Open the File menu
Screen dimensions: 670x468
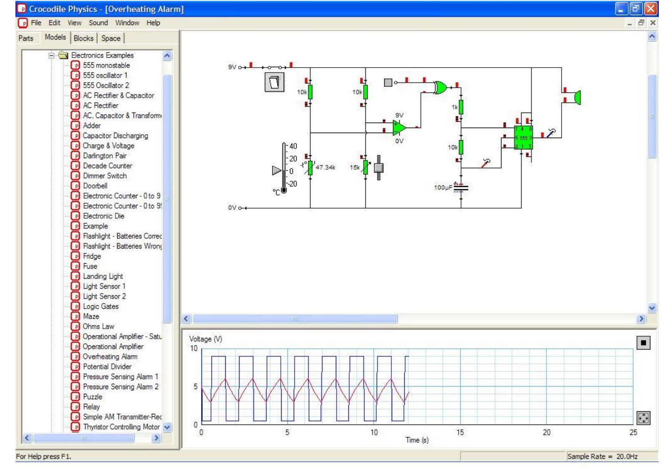(x=36, y=23)
